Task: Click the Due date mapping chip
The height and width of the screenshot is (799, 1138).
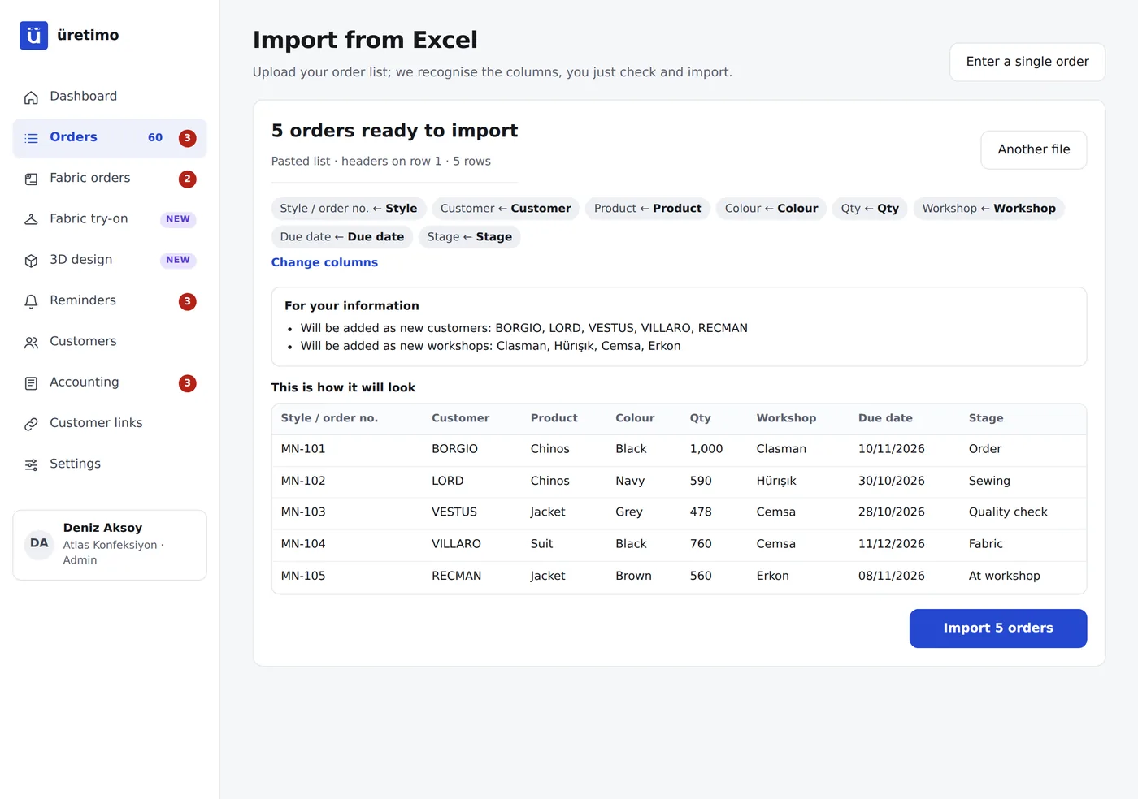Action: (x=342, y=237)
